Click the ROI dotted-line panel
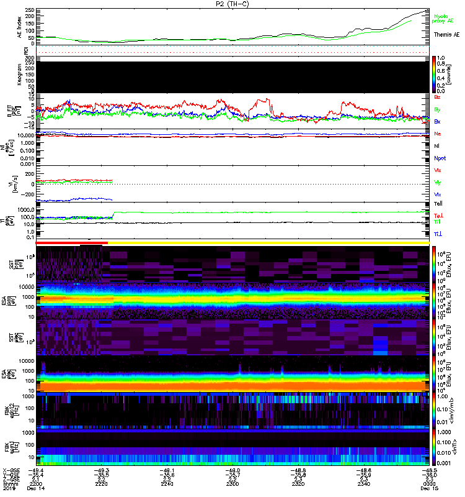465x497 pixels. click(x=232, y=50)
